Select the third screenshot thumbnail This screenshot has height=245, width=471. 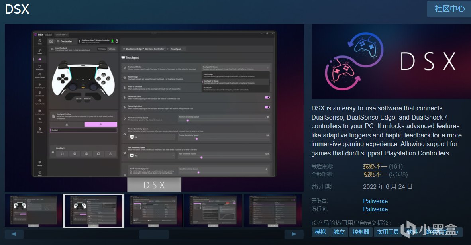pos(153,211)
